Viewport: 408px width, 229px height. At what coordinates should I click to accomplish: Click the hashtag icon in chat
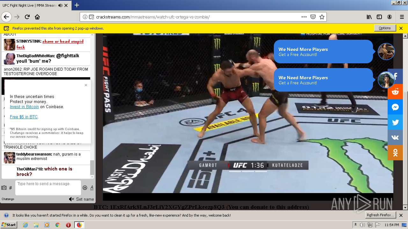(x=11, y=188)
